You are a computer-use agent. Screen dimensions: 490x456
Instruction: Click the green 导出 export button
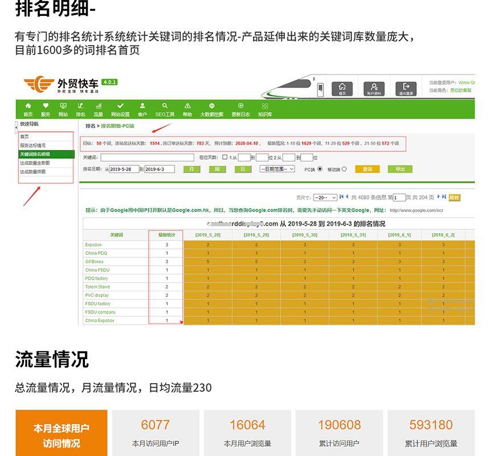(399, 169)
